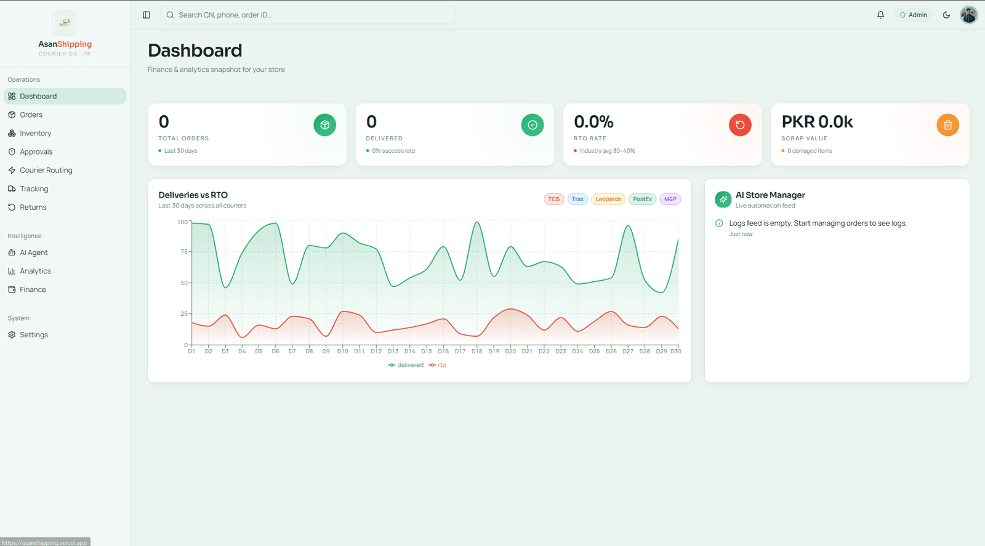
Task: Click the 'Just now' log timestamp
Action: [741, 234]
